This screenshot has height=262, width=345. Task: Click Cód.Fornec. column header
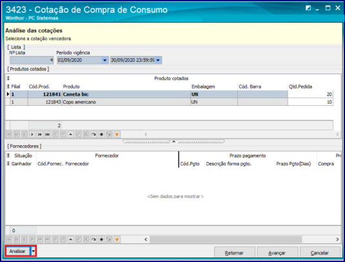pyautogui.click(x=50, y=164)
